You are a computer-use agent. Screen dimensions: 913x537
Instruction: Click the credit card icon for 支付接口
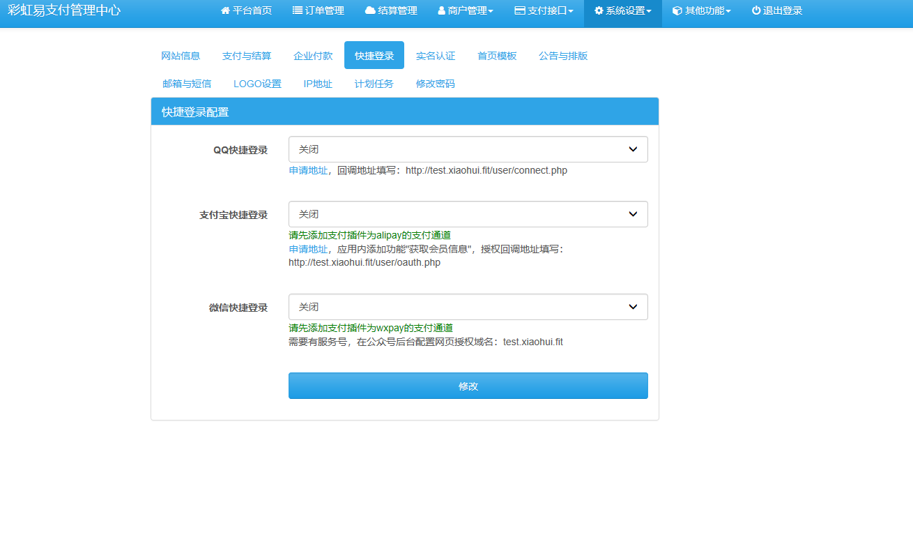tap(519, 11)
